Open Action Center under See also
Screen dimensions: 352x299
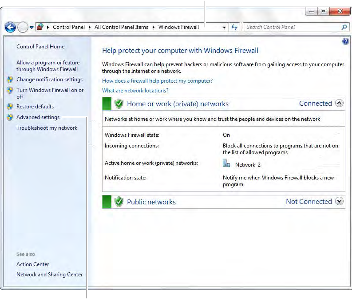(32, 264)
